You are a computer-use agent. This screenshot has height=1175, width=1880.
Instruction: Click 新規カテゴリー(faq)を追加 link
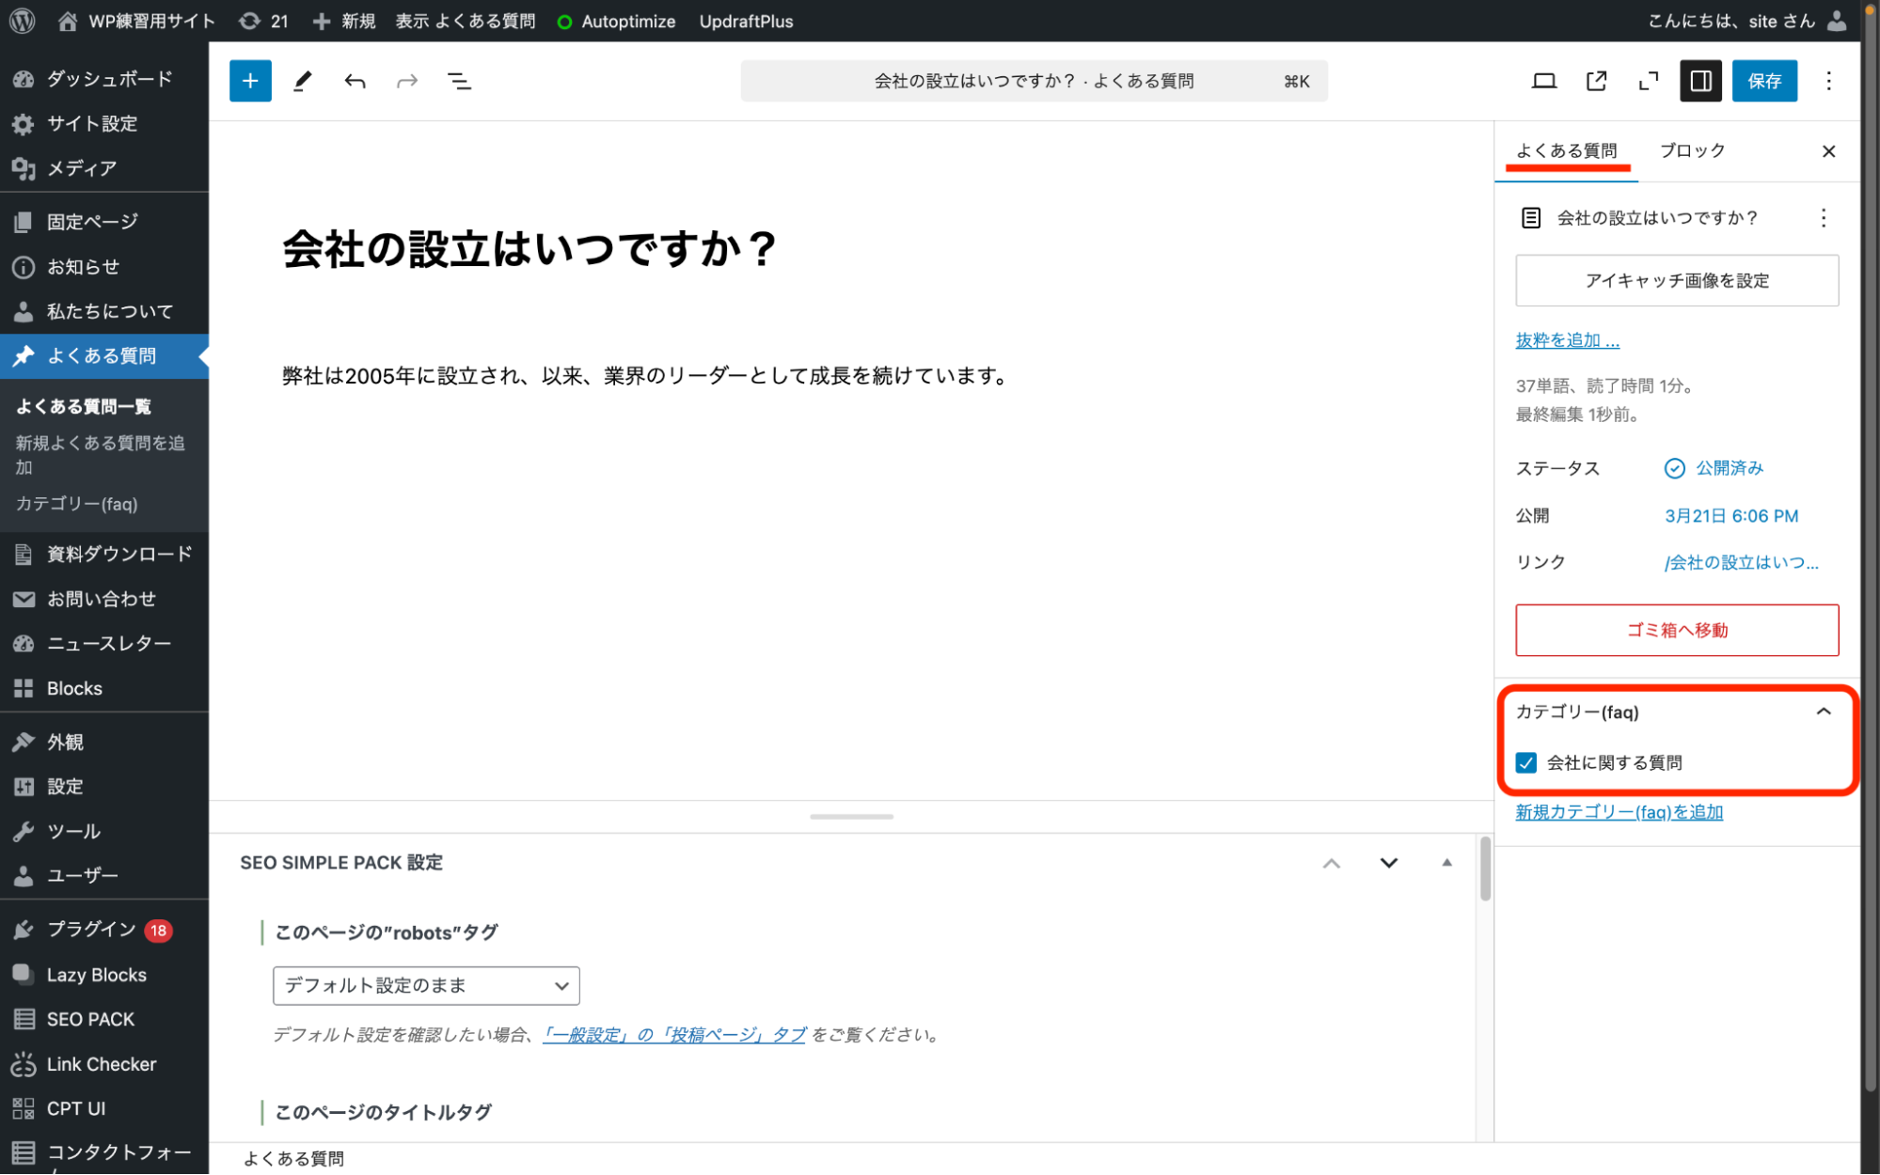click(x=1619, y=812)
